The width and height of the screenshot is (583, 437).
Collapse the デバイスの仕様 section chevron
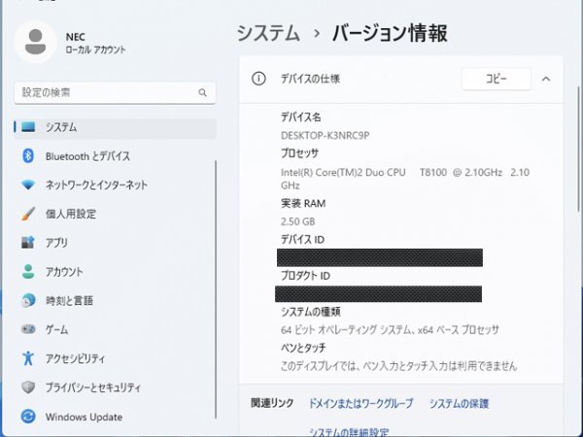(546, 79)
